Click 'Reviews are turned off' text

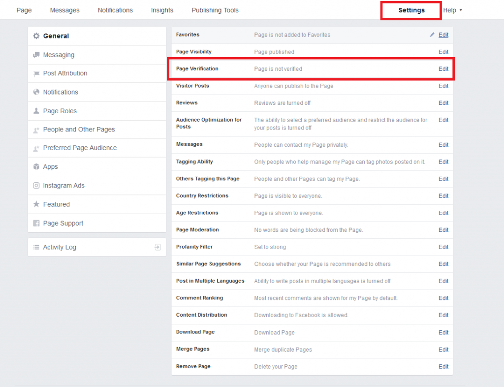[282, 103]
